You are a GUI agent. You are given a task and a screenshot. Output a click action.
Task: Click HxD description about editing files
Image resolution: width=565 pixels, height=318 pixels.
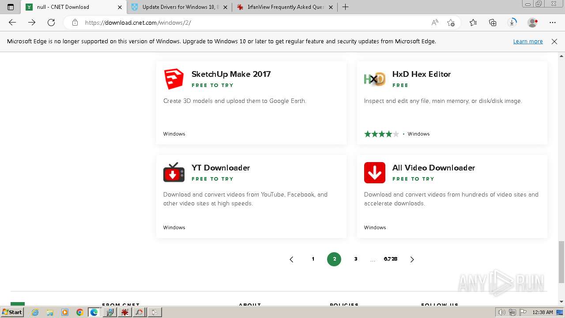pyautogui.click(x=443, y=101)
